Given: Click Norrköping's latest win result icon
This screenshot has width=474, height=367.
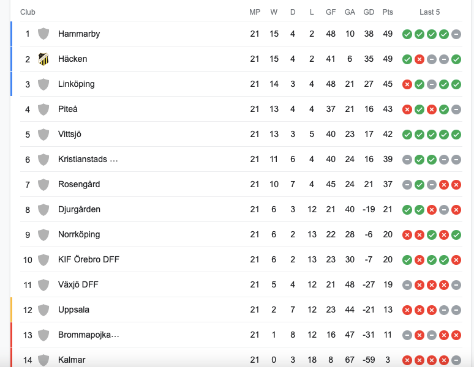Looking at the screenshot, I should tap(456, 234).
